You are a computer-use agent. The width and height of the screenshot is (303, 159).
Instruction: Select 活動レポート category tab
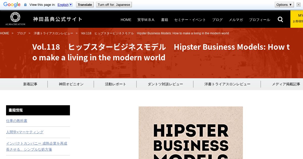[116, 84]
